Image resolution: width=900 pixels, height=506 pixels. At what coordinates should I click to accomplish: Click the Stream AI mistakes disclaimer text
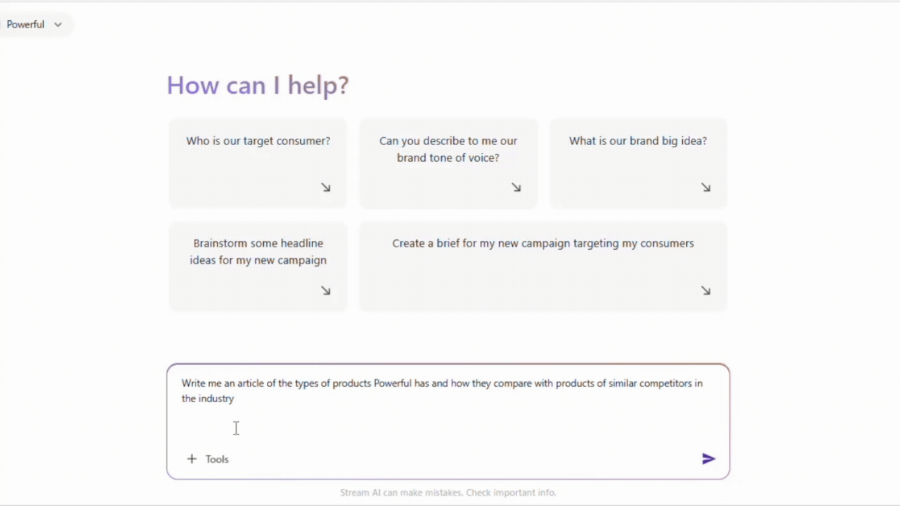coord(448,493)
